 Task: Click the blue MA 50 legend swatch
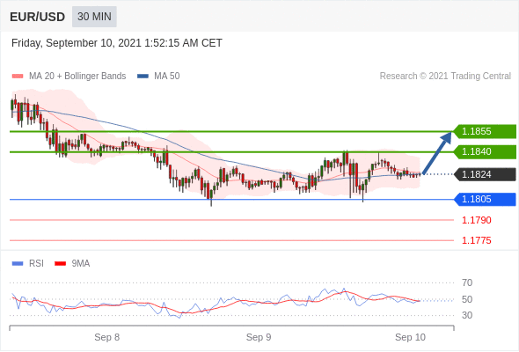143,77
